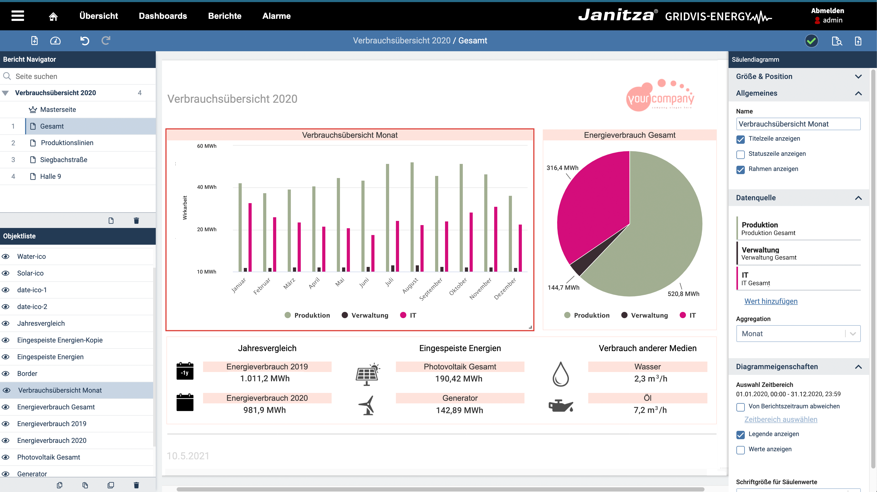This screenshot has height=492, width=877.
Task: Open the Aggregation dropdown set to Monat
Action: click(x=798, y=334)
